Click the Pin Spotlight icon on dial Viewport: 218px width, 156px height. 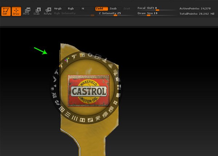click(105, 60)
